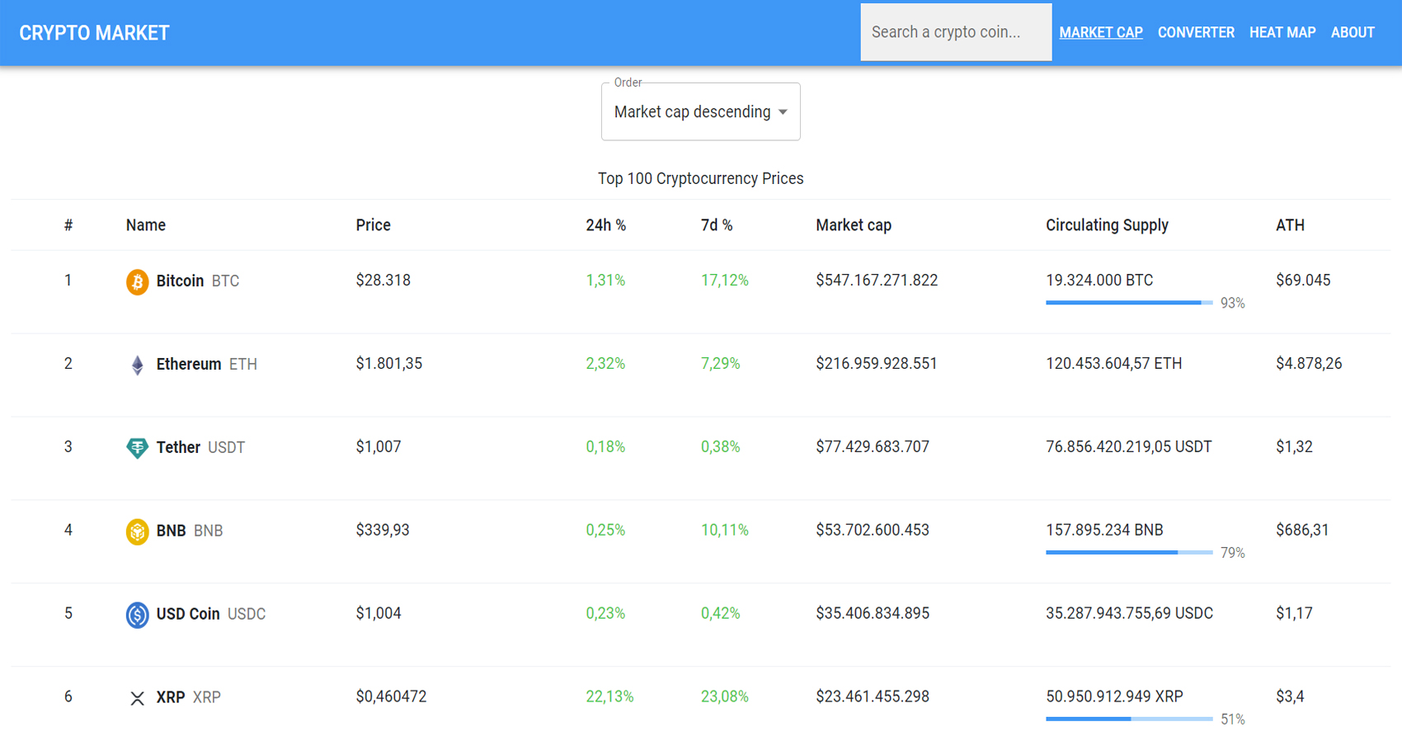
Task: Focus the Search a crypto coin field
Action: pyautogui.click(x=956, y=32)
